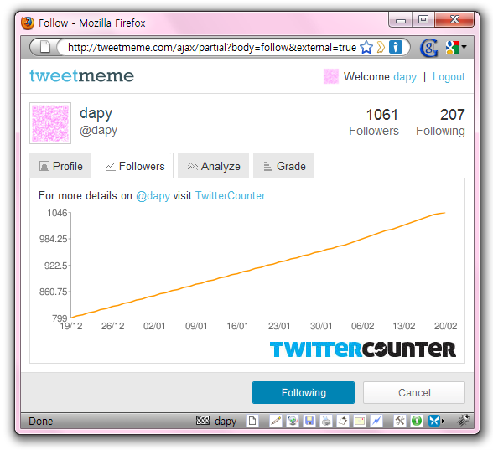
Task: Click the tweetmeme logo
Action: tap(82, 75)
